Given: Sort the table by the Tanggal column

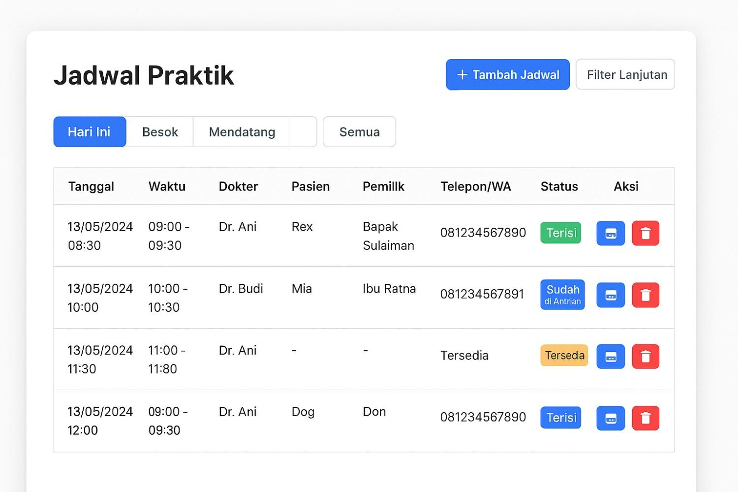Looking at the screenshot, I should [x=91, y=186].
